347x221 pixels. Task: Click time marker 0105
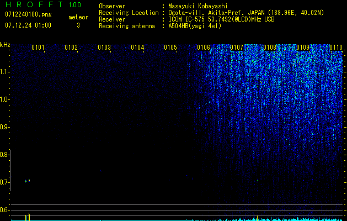click(170, 48)
